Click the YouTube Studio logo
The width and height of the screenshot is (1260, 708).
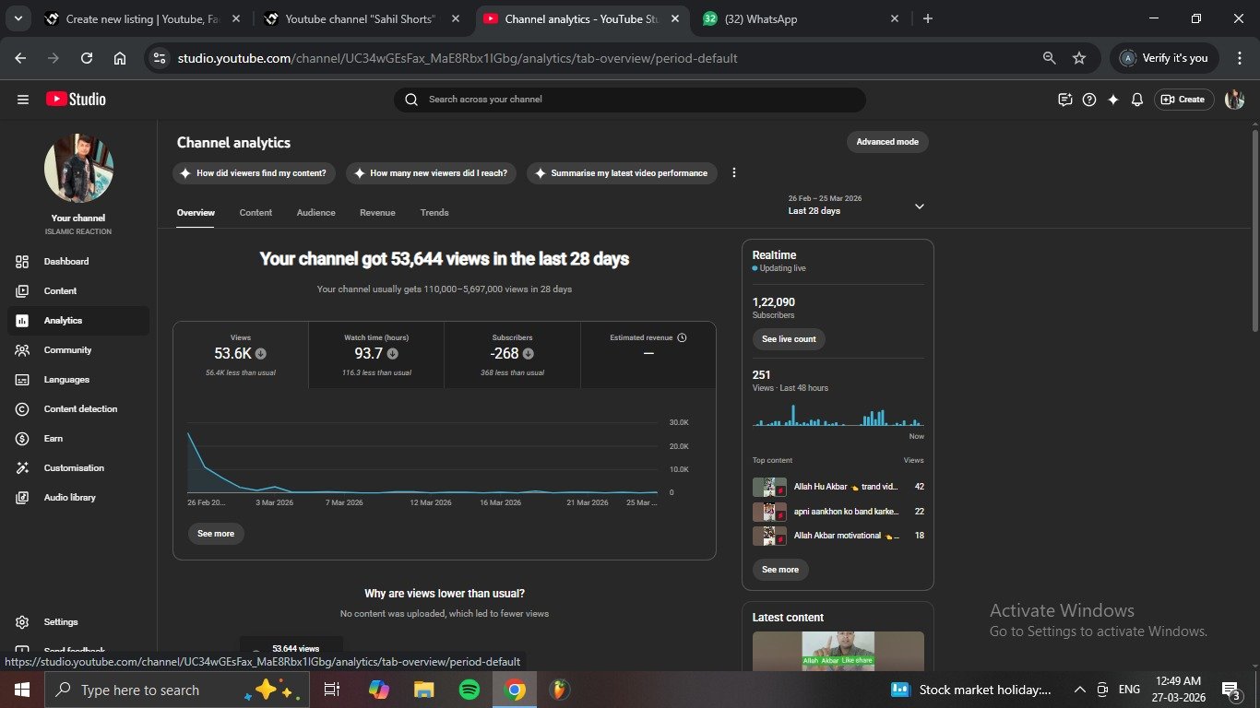pyautogui.click(x=76, y=100)
